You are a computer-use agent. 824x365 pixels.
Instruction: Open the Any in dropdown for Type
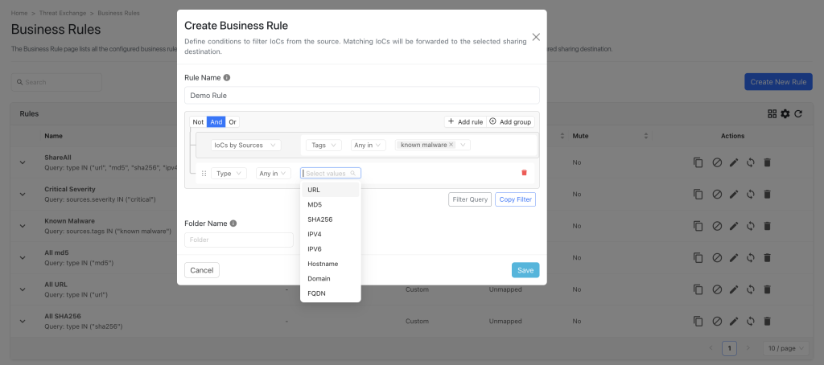(274, 174)
